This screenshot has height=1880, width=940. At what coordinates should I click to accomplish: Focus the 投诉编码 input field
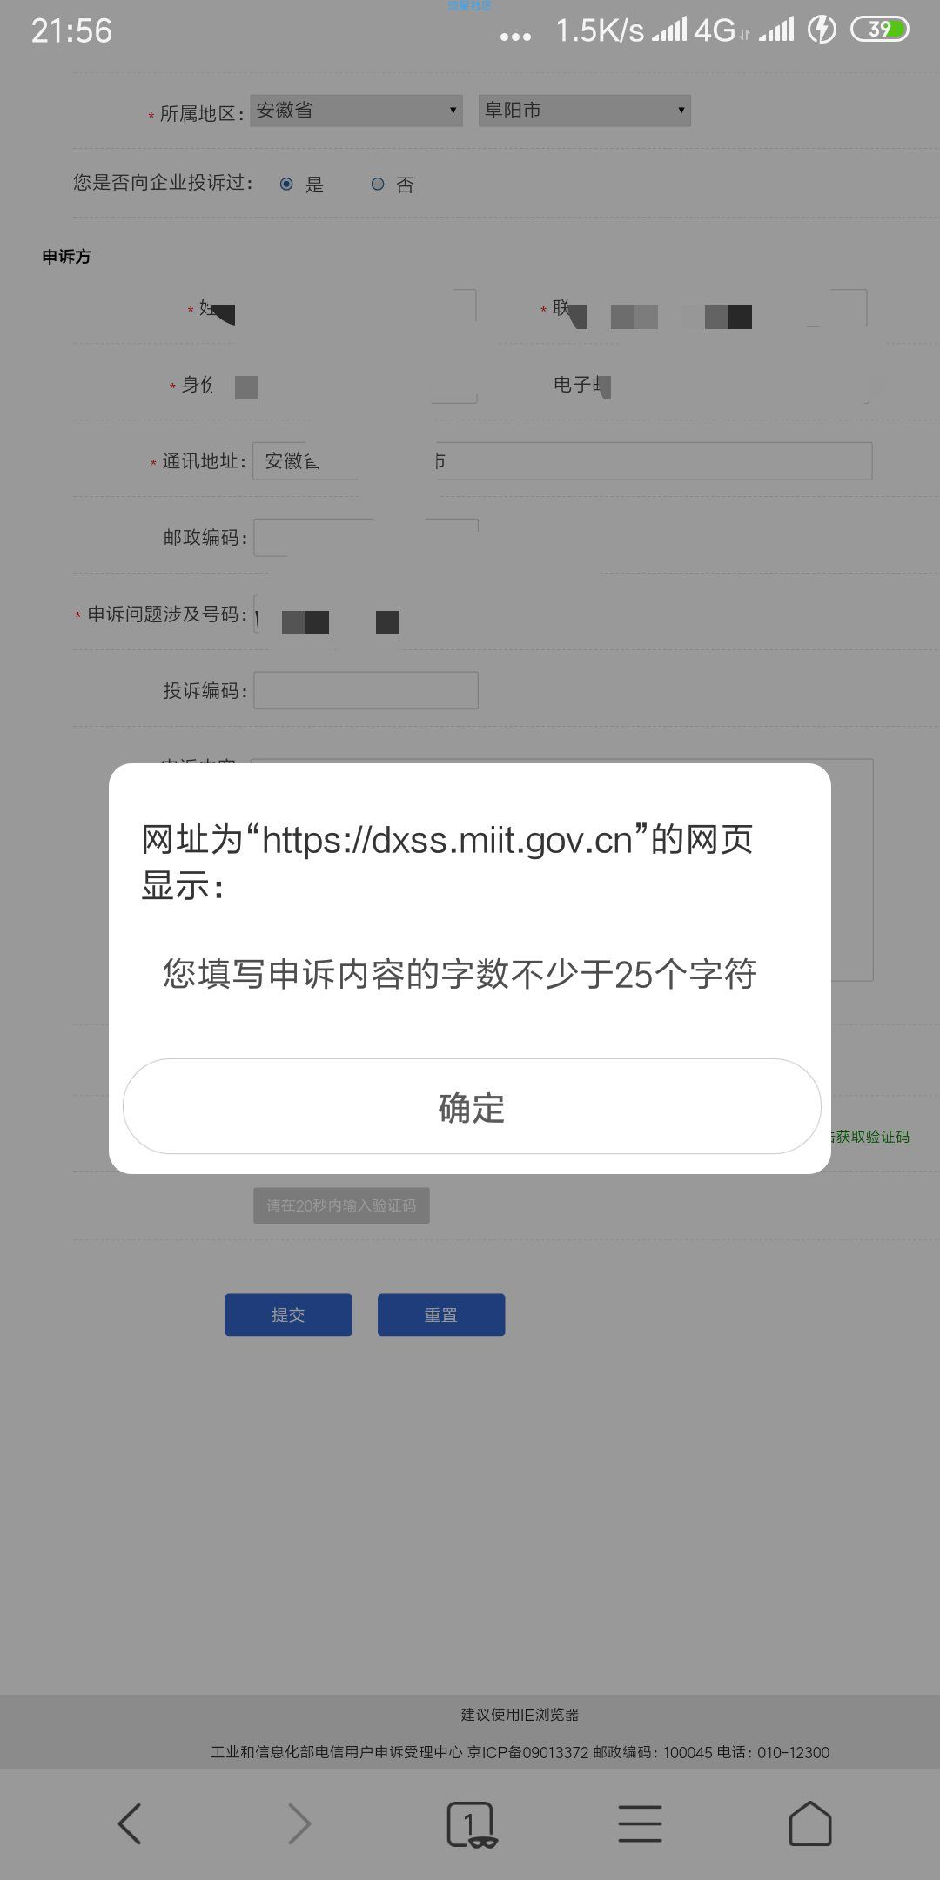[366, 690]
